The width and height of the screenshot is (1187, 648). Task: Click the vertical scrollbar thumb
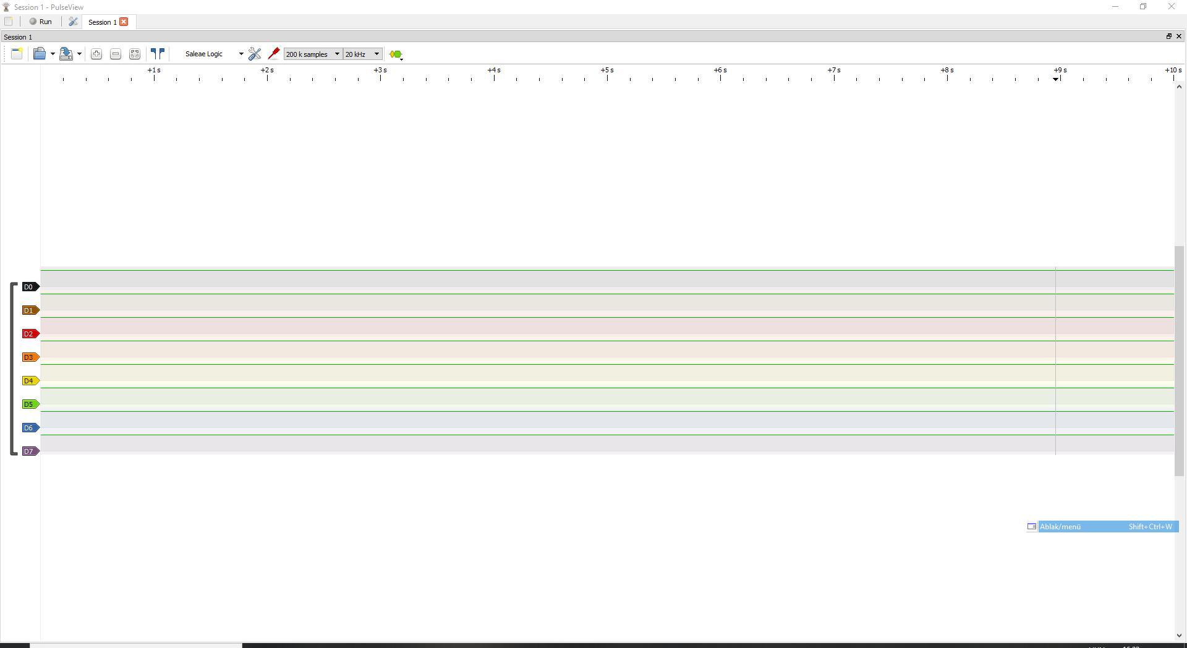pyautogui.click(x=1179, y=361)
